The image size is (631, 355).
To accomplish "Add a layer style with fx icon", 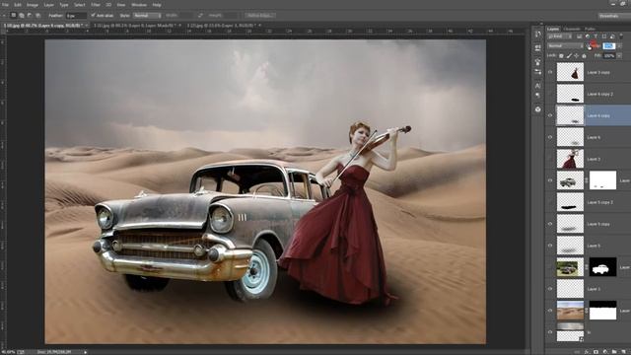I will tap(588, 352).
